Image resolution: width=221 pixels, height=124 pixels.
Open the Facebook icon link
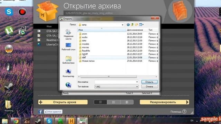click(40, 112)
